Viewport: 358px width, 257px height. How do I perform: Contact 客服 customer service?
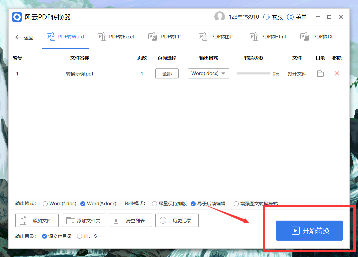click(273, 17)
